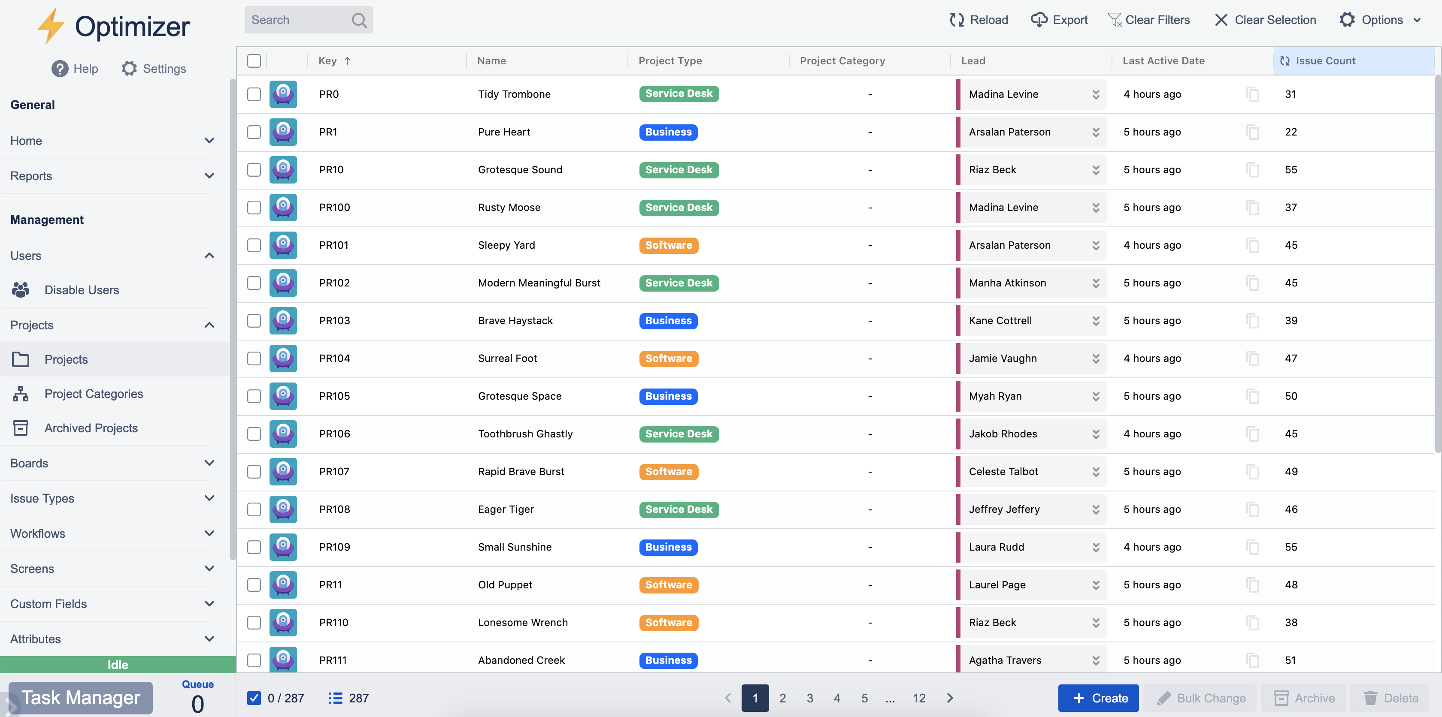Click the avatar icon of project PR103
1442x717 pixels.
coord(283,321)
